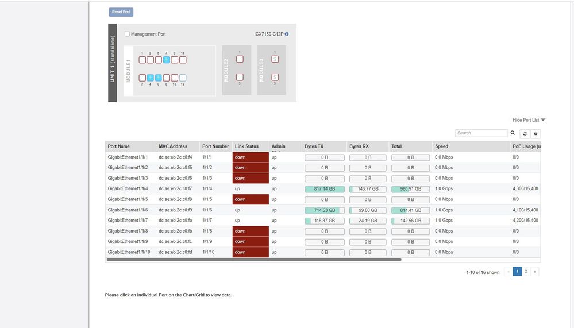Viewport: 574px width, 328px height.
Task: Select port 6 in Module 1 chart
Action: coord(158,78)
